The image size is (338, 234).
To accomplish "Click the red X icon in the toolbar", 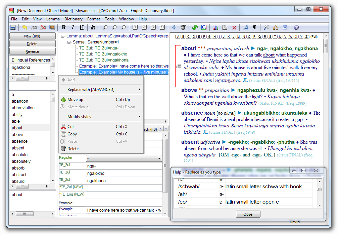I will click(234, 27).
